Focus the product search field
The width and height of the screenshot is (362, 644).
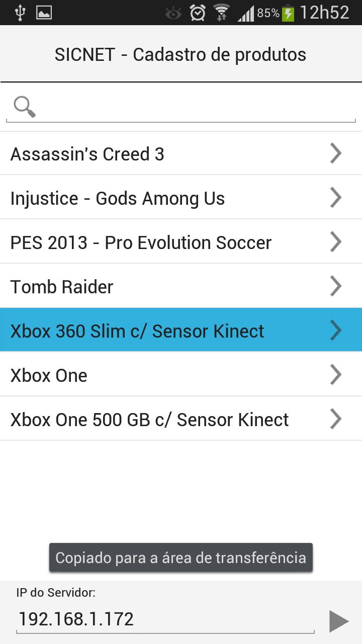pos(196,107)
